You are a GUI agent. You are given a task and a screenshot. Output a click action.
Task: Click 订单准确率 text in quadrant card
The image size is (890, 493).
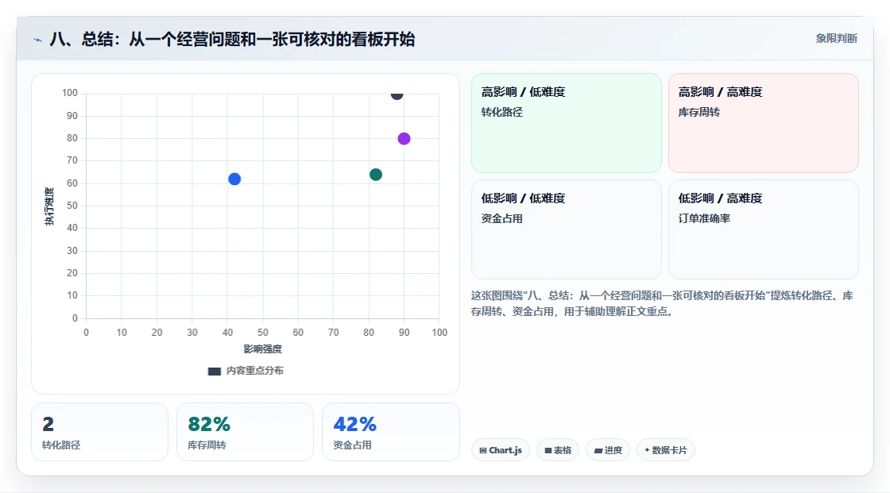(x=704, y=218)
